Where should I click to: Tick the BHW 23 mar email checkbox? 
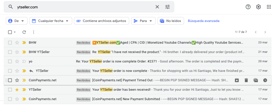[10, 43]
